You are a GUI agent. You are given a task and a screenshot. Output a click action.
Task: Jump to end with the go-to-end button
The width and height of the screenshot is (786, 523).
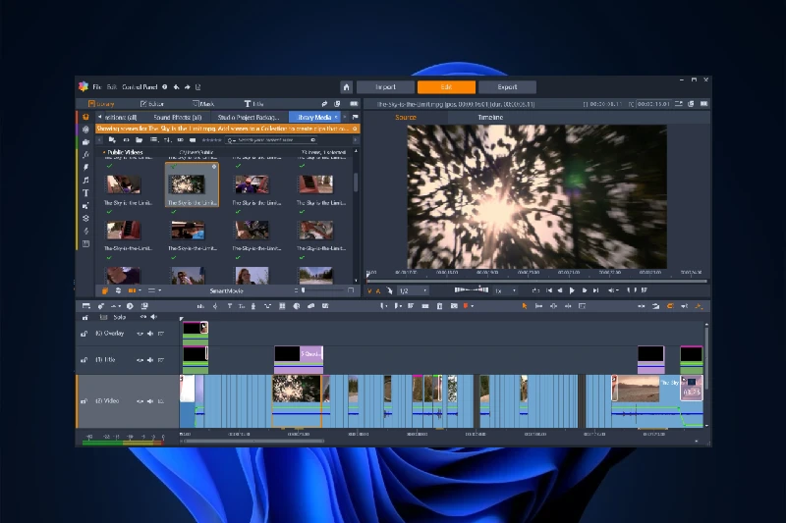(x=596, y=290)
